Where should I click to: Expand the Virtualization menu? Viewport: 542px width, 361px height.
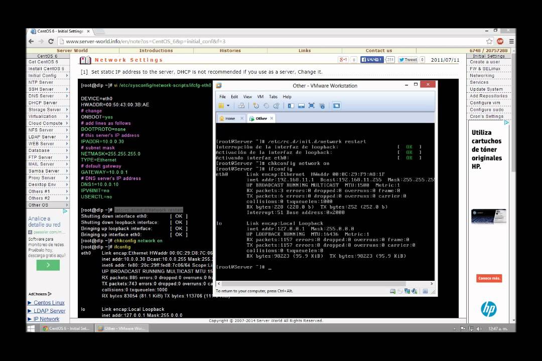[48, 116]
